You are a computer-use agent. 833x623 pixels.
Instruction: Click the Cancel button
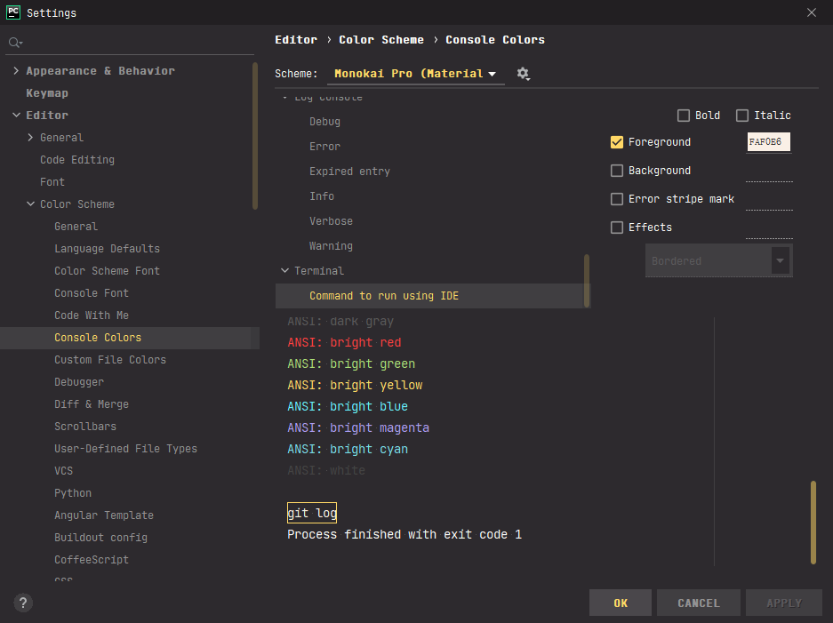click(698, 603)
